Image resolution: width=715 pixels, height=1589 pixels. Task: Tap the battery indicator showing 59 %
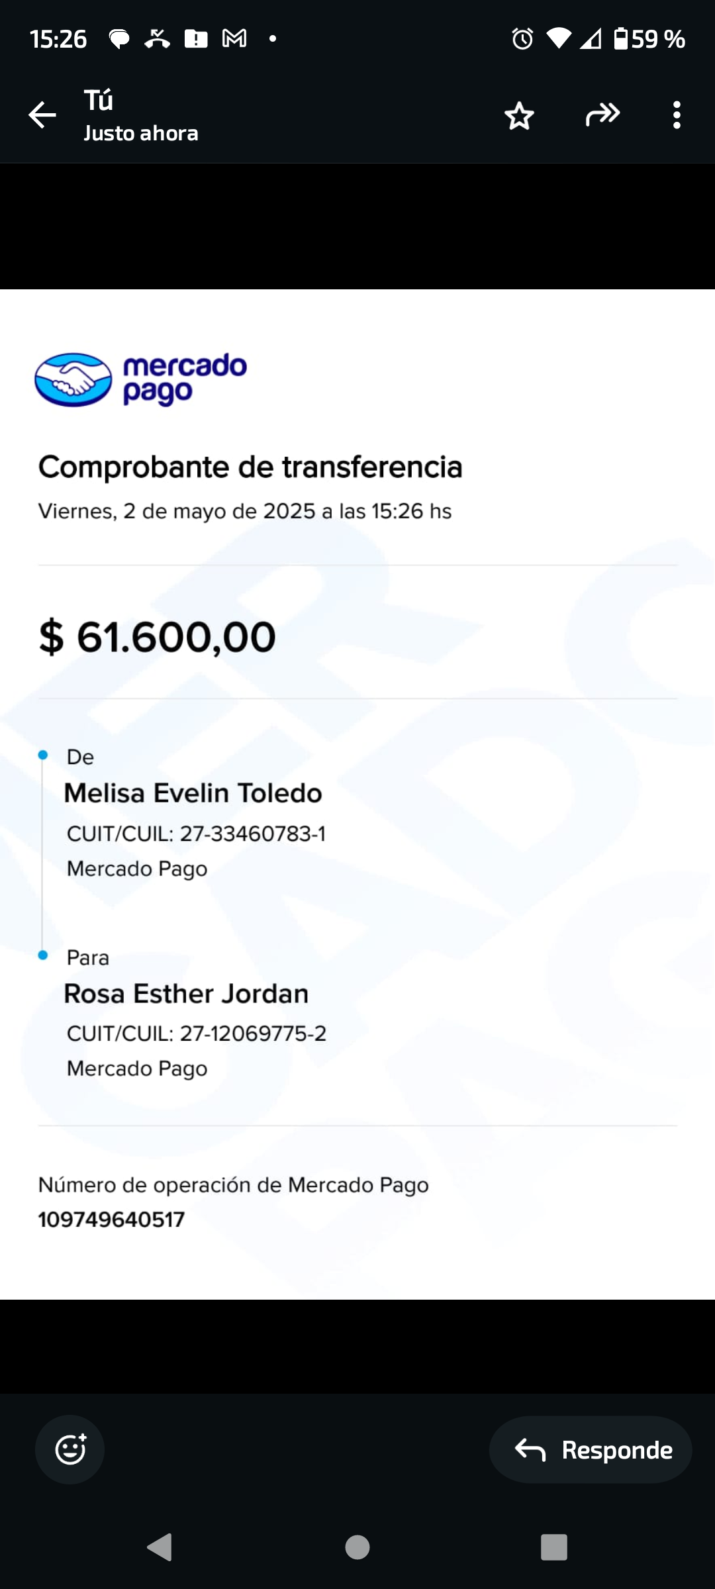[x=649, y=39]
